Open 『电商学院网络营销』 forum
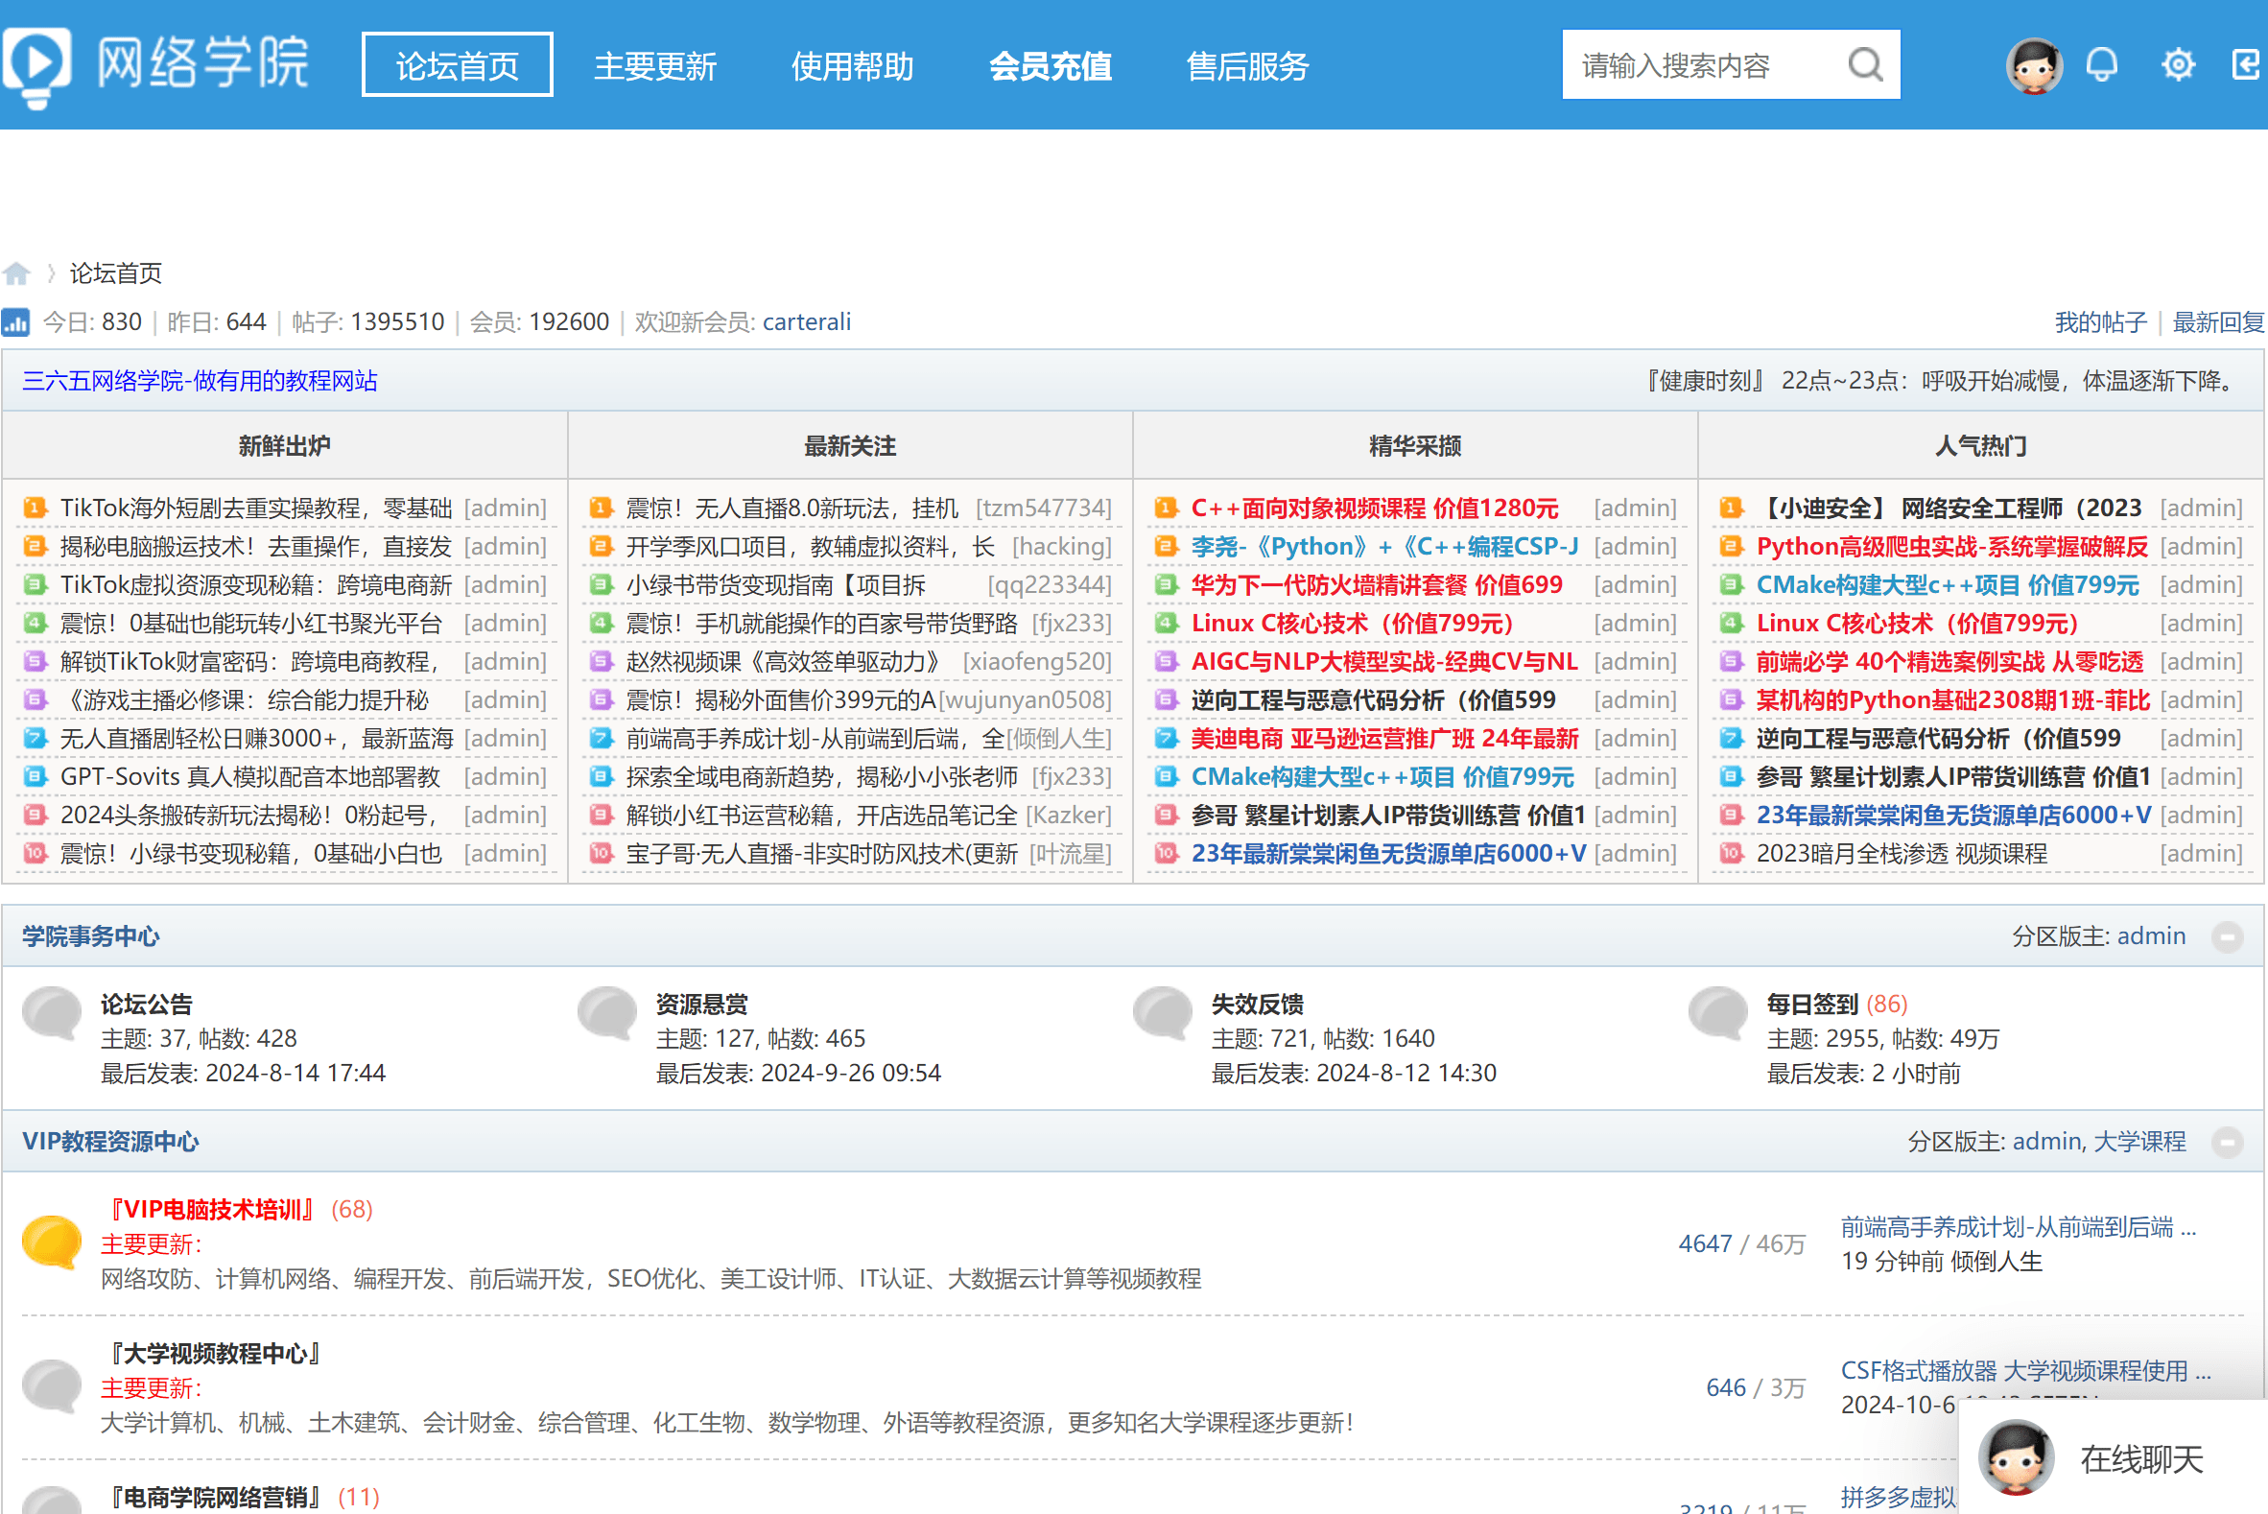 pyautogui.click(x=212, y=1497)
